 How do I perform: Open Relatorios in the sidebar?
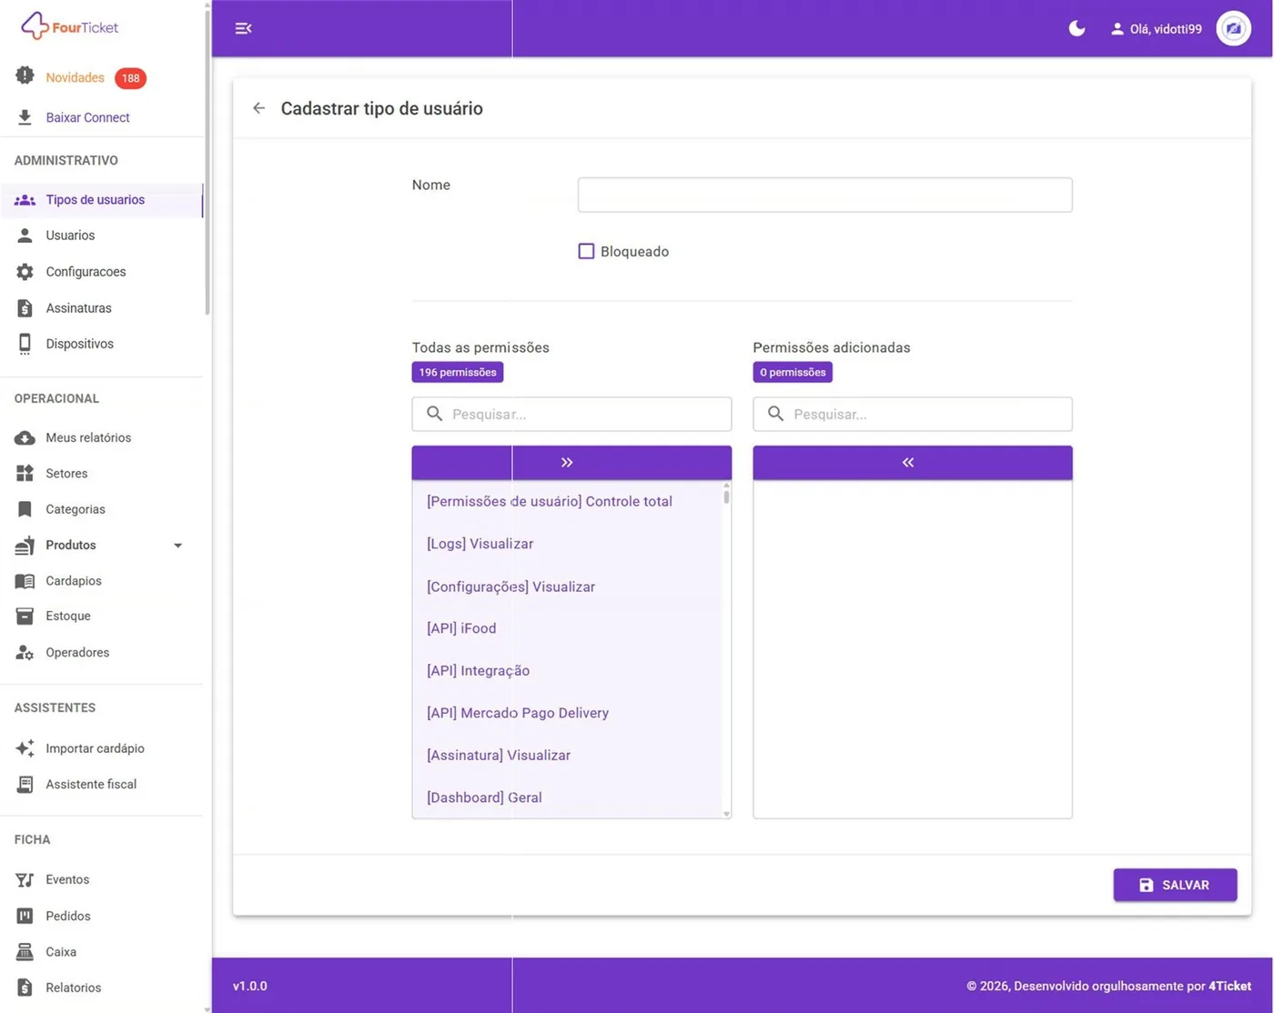coord(101,988)
